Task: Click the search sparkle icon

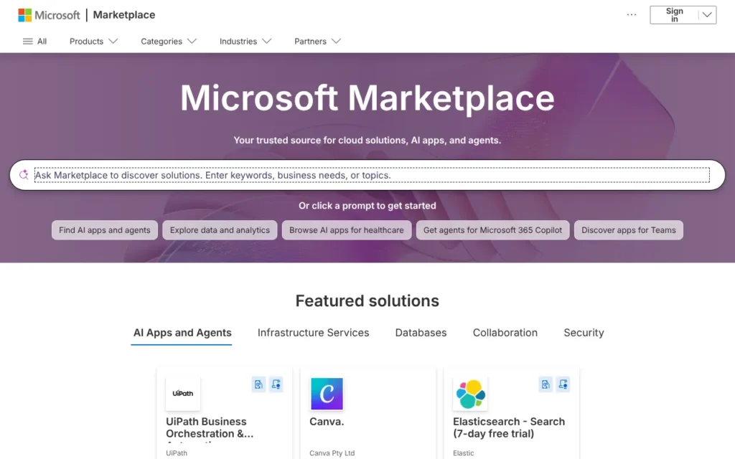Action: (24, 175)
